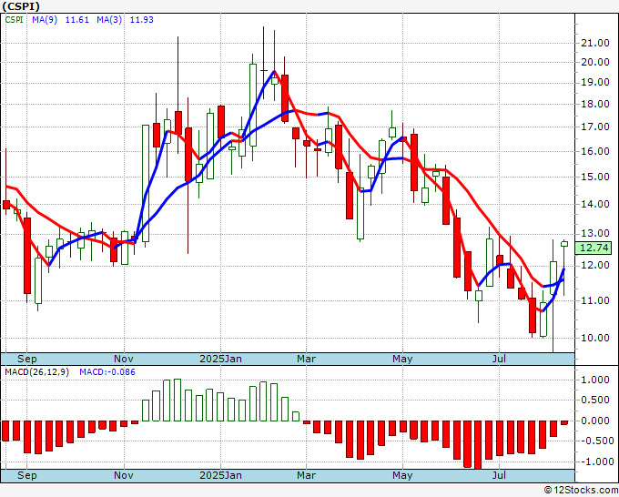The image size is (619, 497).
Task: Click the Mar label on price chart axis
Action: pos(307,359)
